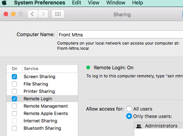Click the Front-Mtns.local hostname text
183x136 pixels.
click(73, 48)
